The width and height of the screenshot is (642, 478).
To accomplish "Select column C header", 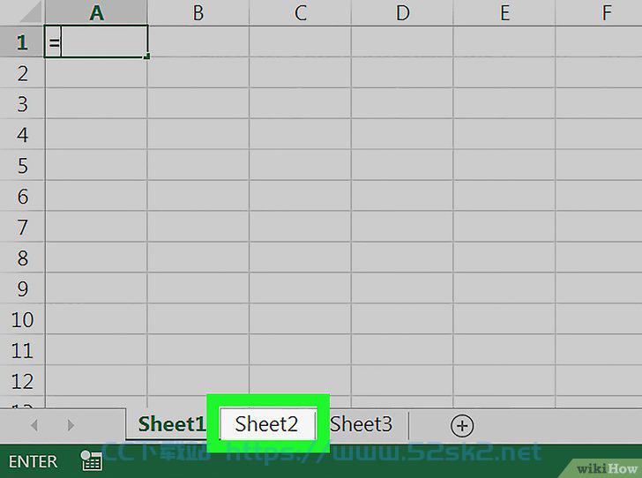I will [300, 12].
